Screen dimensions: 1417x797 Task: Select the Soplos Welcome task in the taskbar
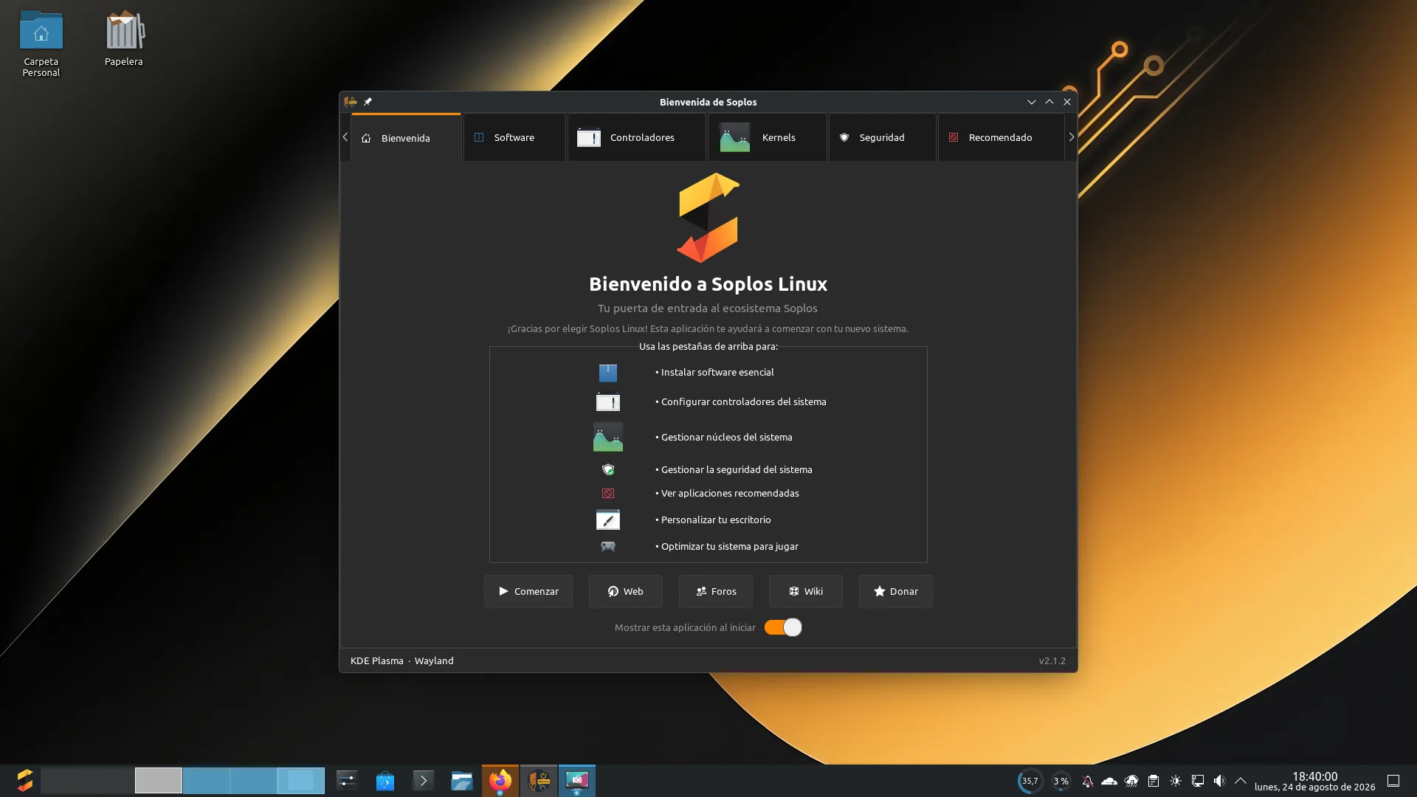point(539,781)
